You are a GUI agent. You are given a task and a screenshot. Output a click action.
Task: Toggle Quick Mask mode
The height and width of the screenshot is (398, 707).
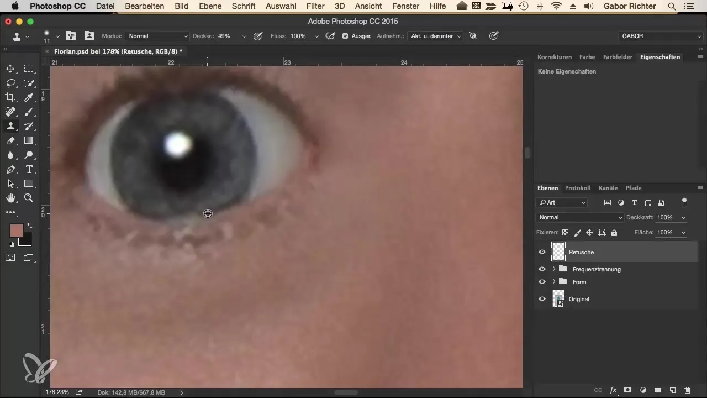(10, 257)
